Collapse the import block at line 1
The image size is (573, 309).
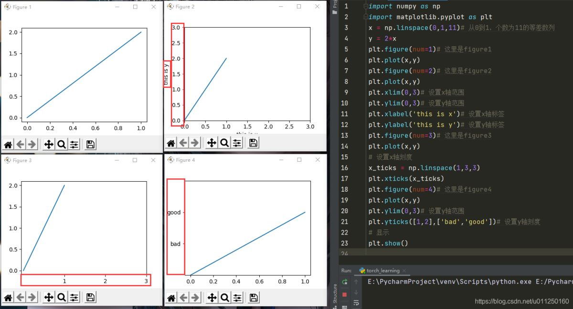(x=365, y=6)
